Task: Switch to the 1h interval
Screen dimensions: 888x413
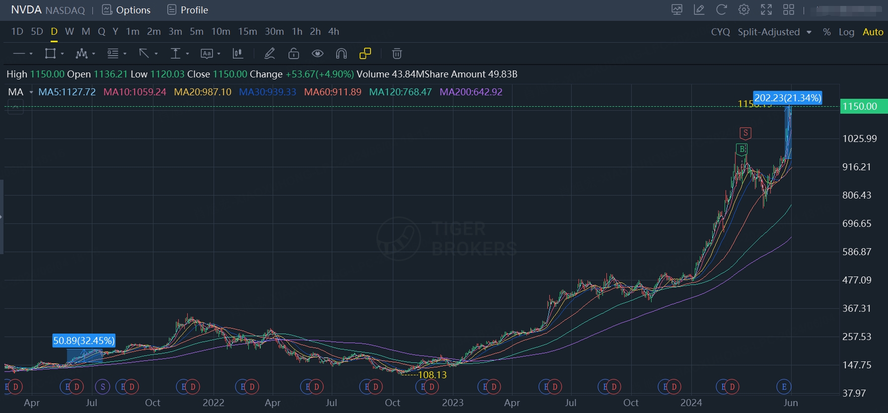Action: 297,31
